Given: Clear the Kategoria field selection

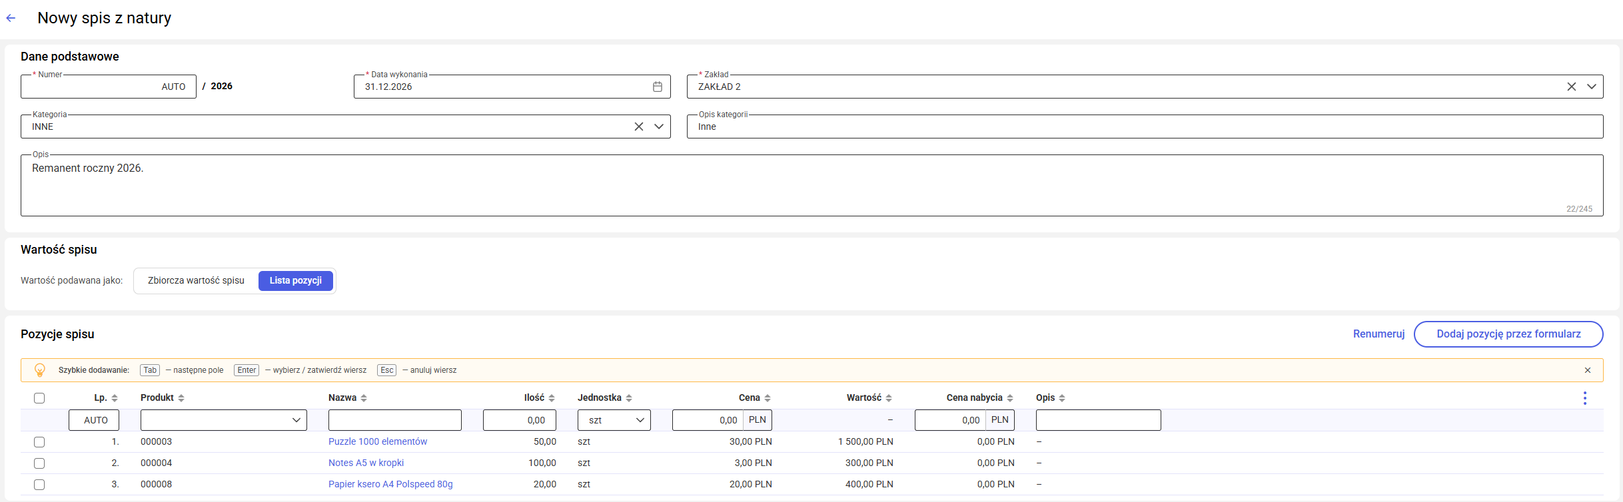Looking at the screenshot, I should point(639,126).
